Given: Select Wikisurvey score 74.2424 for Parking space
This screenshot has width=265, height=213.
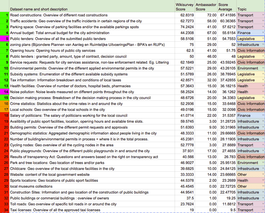Looking at the screenshot, I should [184, 27].
